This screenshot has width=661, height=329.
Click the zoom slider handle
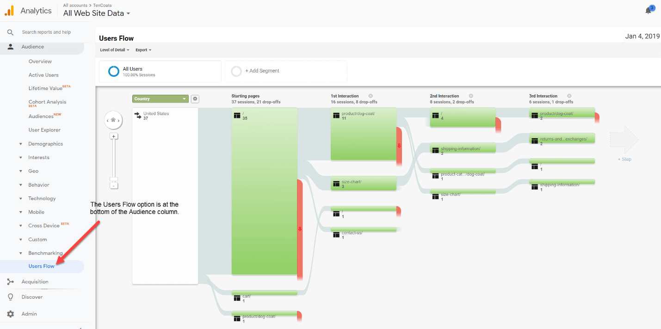tap(114, 179)
